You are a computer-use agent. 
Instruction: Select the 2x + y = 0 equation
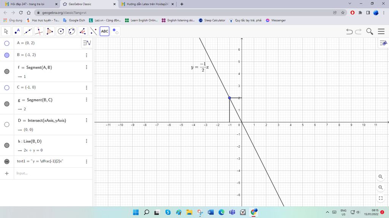(33, 150)
